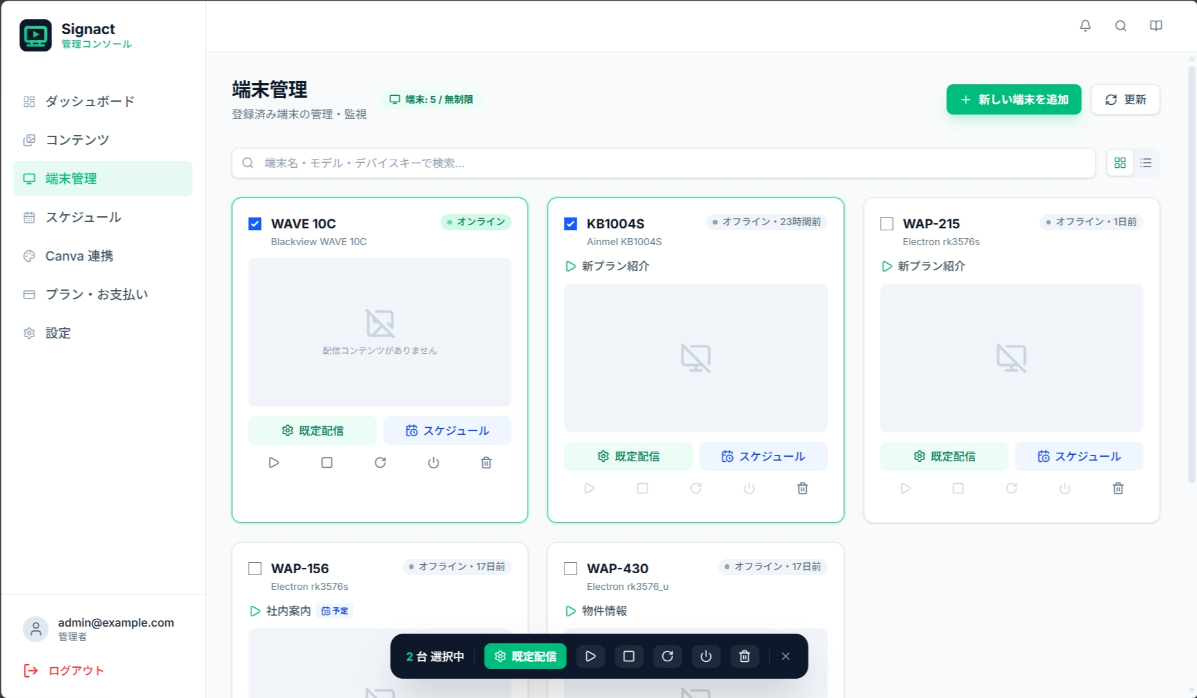Delete the WAP-215 device

coord(1118,488)
